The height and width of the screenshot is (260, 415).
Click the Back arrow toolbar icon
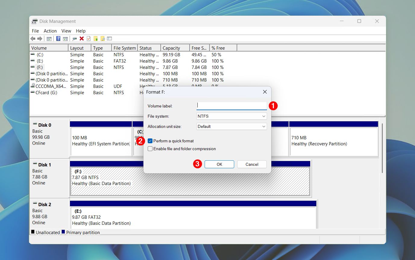click(x=33, y=39)
